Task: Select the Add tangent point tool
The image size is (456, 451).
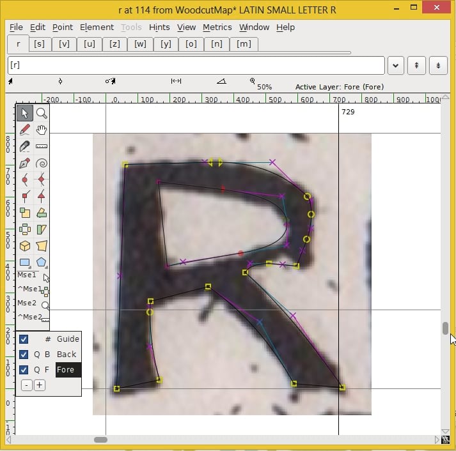Action: click(42, 196)
